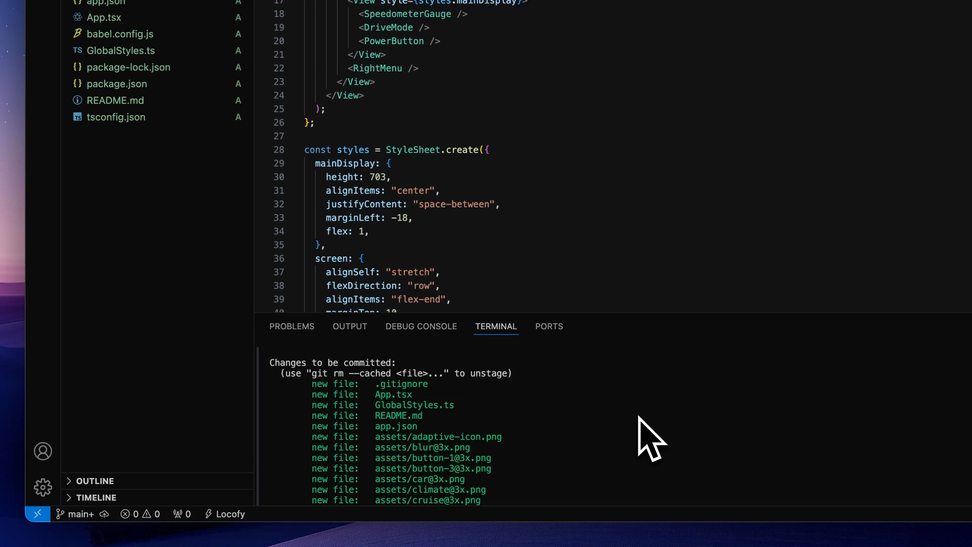Open the Accounts icon in activity bar

43,451
